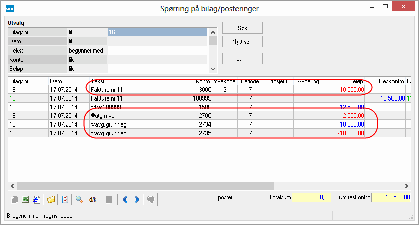Toggle the d/k debit/credit view

pos(93,199)
